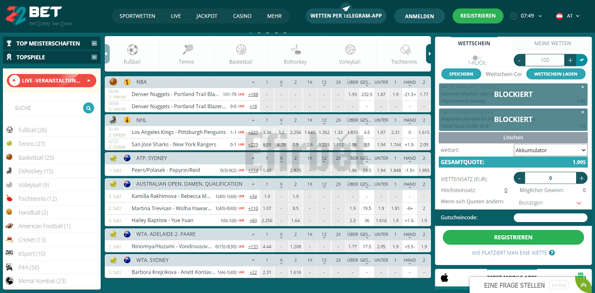Click the trophy icon at Top Meisterschaften
595x293 pixels.
pyautogui.click(x=9, y=43)
